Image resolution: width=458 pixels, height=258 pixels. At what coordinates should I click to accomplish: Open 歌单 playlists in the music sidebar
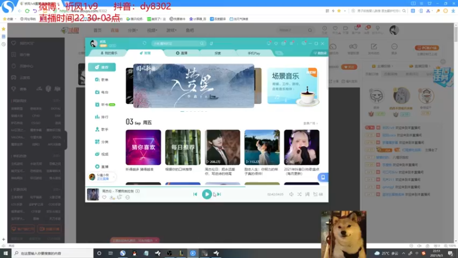[x=102, y=80]
